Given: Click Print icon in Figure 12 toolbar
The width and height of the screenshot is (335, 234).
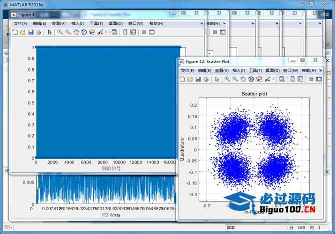Looking at the screenshot, I should pos(205,80).
